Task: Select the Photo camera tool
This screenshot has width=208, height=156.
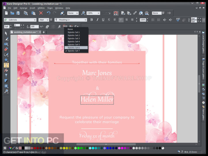Action: coord(6,44)
